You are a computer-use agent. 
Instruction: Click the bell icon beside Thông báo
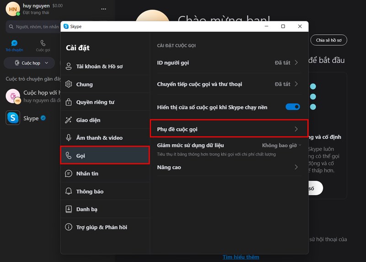pos(69,191)
